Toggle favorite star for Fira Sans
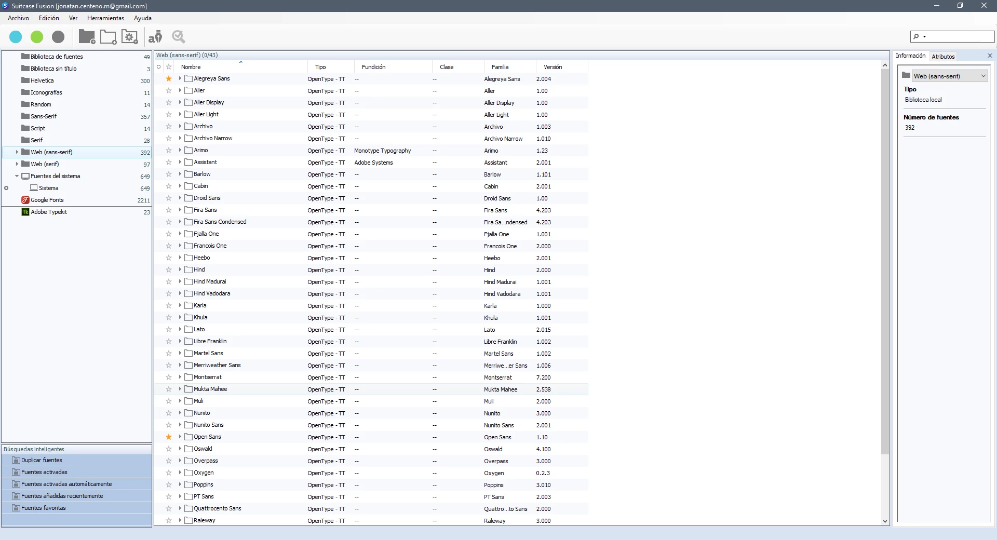 [x=169, y=210]
